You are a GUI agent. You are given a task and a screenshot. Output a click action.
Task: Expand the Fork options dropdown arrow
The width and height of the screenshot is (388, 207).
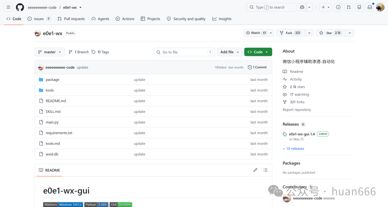pyautogui.click(x=309, y=33)
